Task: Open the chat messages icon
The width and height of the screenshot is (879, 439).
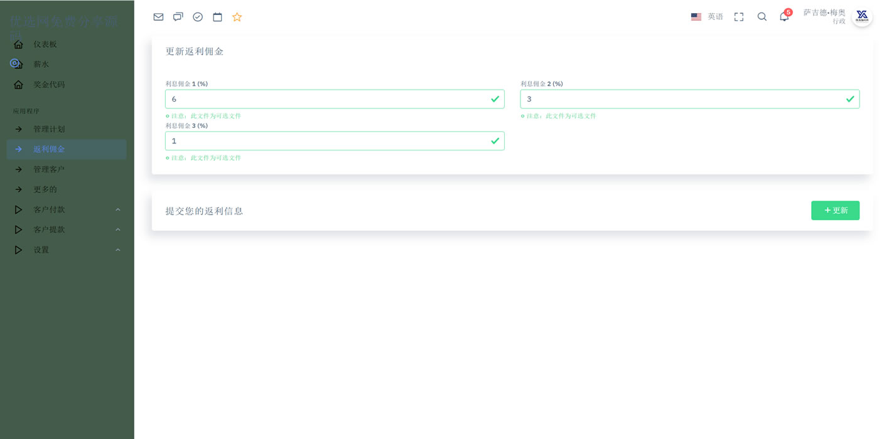Action: click(178, 17)
